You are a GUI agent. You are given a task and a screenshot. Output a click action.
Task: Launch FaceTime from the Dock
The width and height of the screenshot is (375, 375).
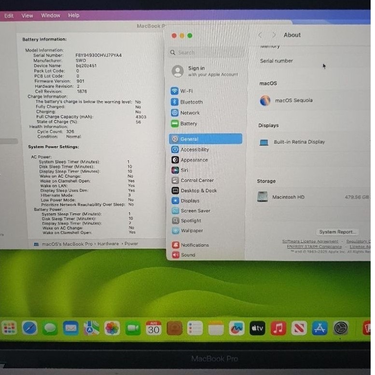click(x=133, y=328)
